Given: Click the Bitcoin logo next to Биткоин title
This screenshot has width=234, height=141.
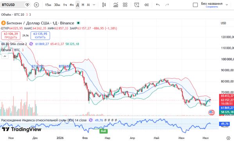Looking at the screenshot, I should pyautogui.click(x=3, y=23).
